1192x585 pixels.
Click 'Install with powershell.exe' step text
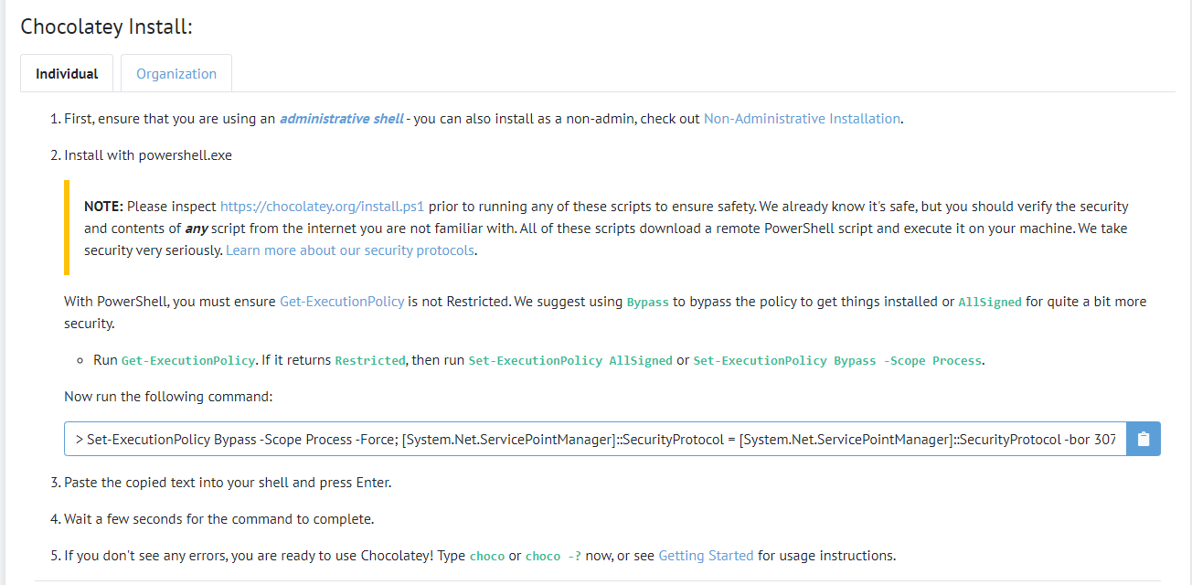(x=148, y=155)
